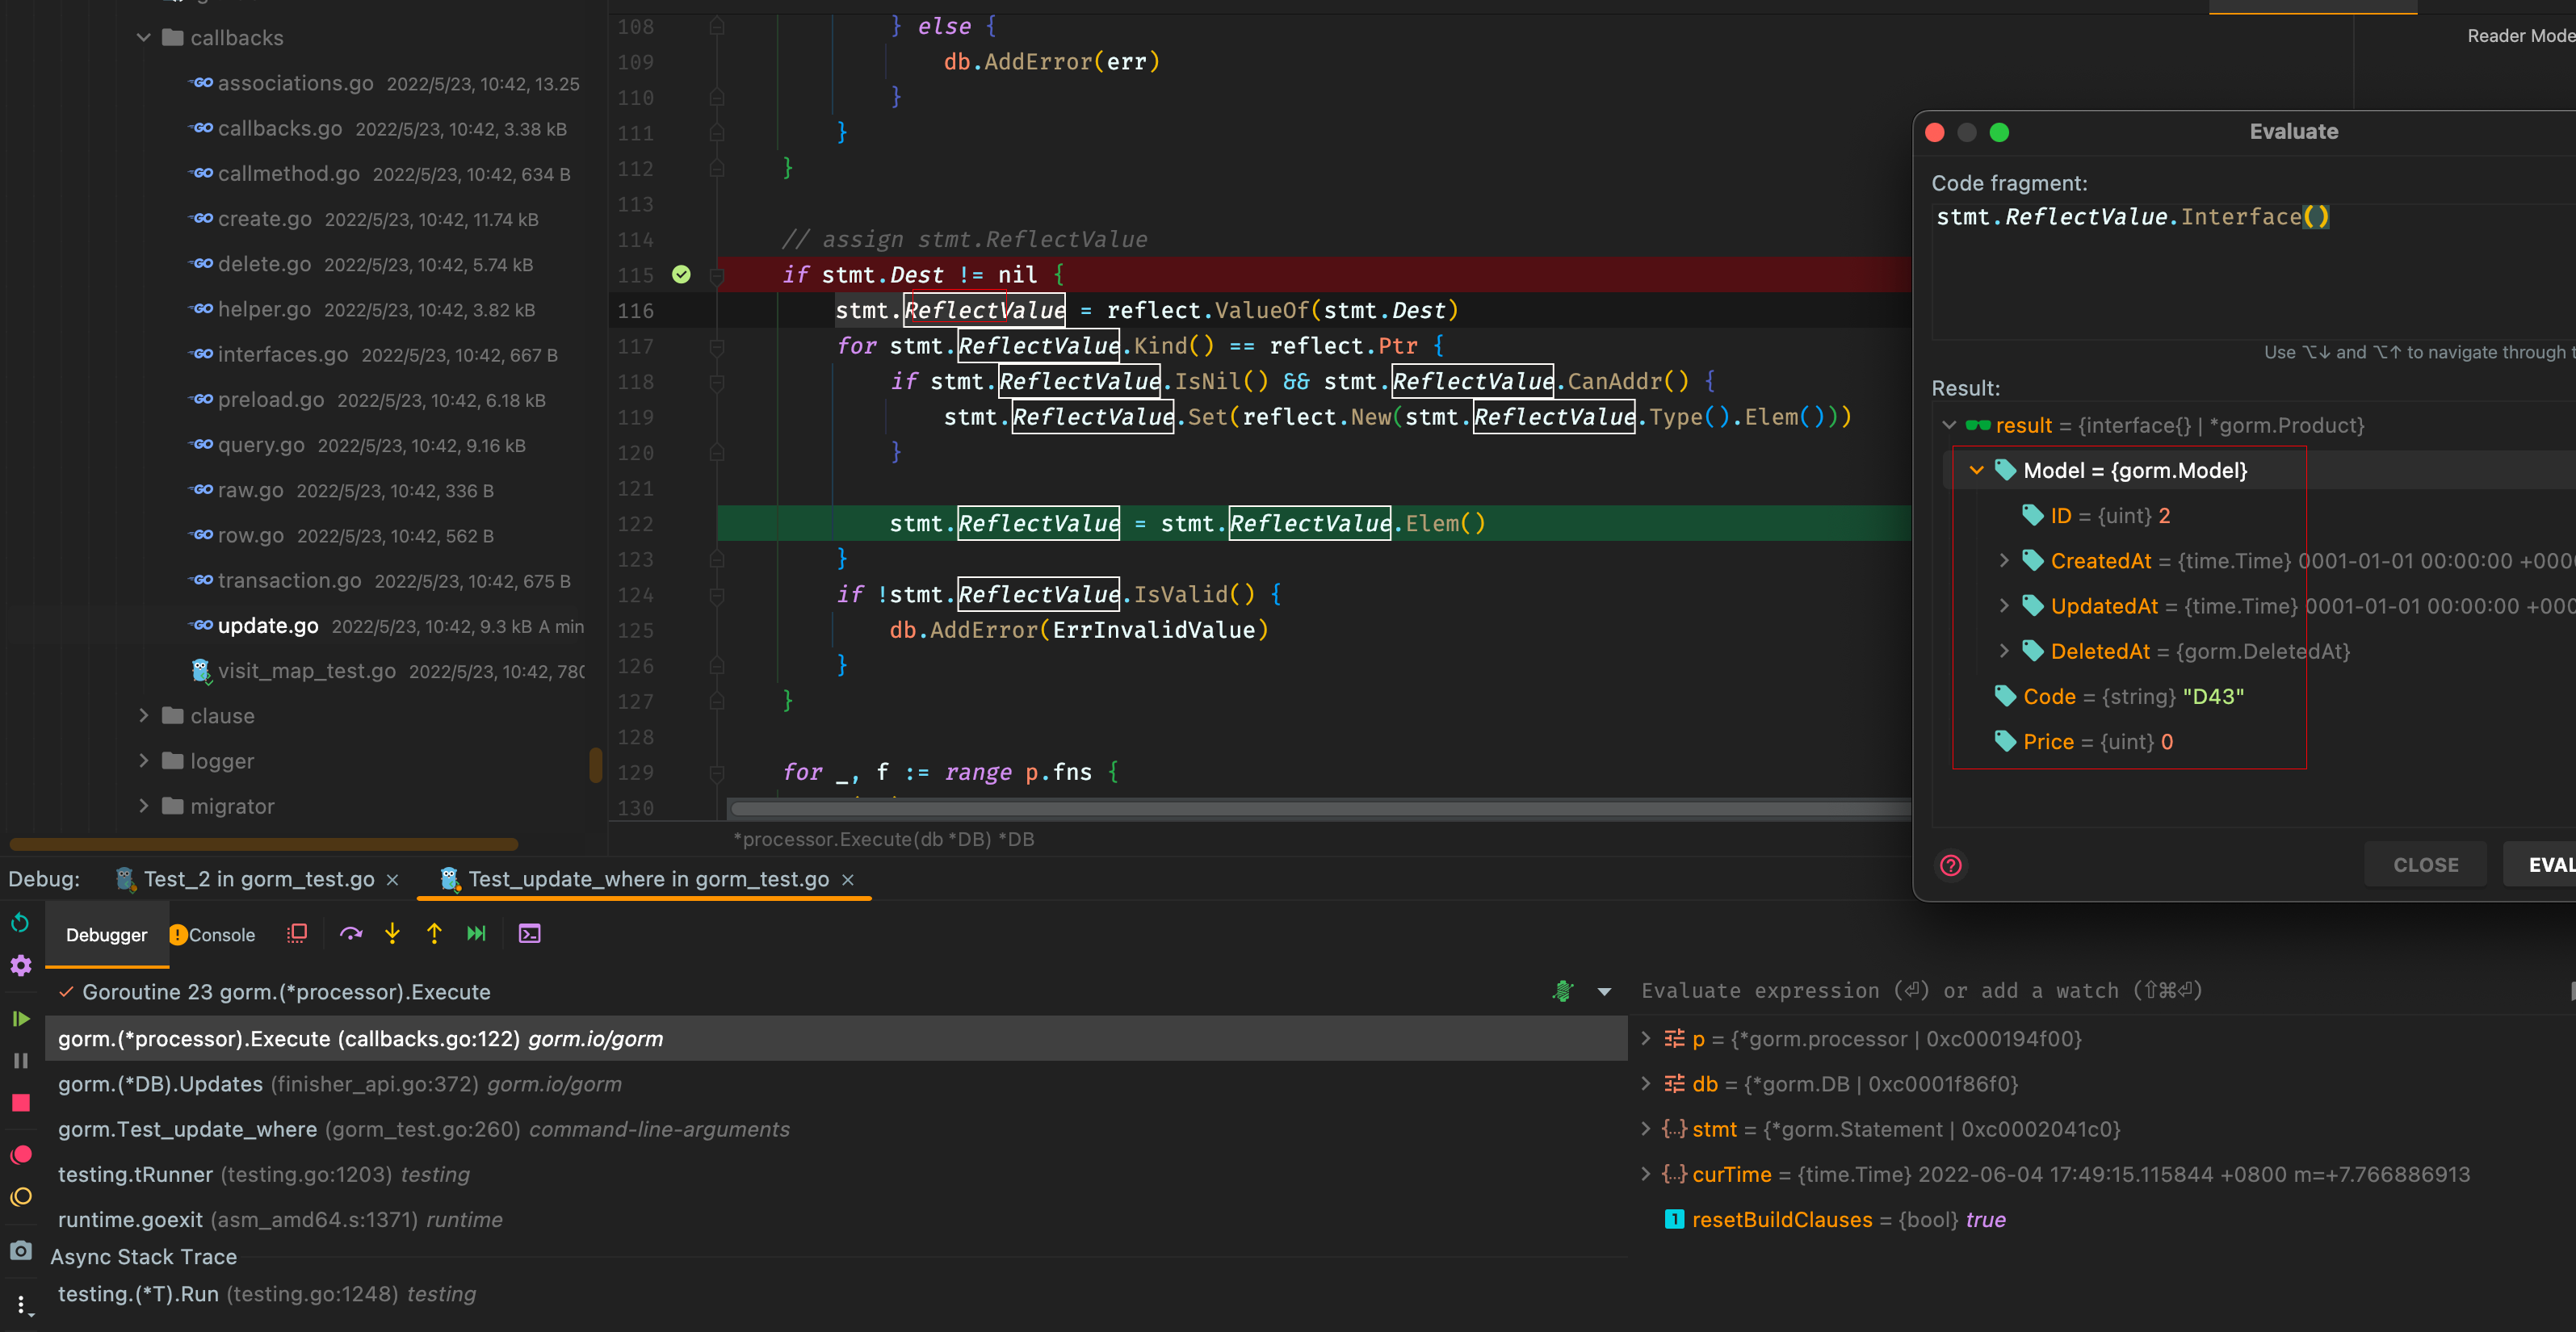Click the Evaluate Expression toolbar icon

529,933
